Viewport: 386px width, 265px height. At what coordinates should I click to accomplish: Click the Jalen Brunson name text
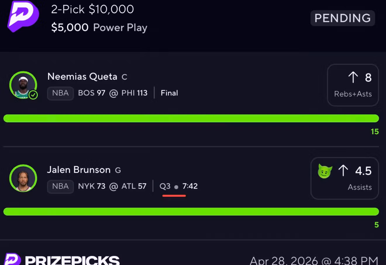coord(79,170)
